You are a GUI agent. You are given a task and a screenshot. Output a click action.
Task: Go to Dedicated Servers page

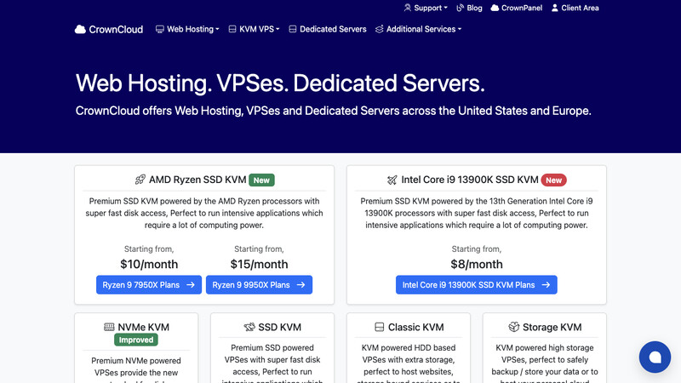click(328, 29)
